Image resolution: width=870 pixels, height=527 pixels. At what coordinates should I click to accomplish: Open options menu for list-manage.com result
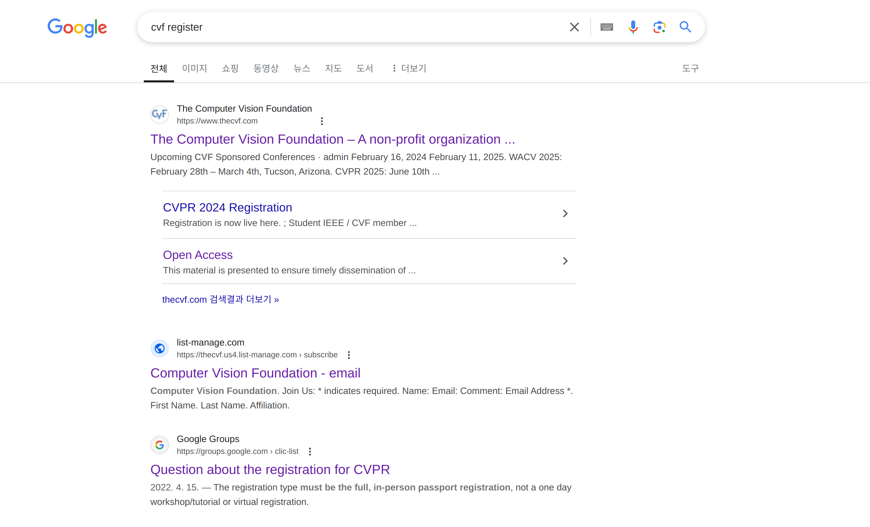pyautogui.click(x=349, y=355)
